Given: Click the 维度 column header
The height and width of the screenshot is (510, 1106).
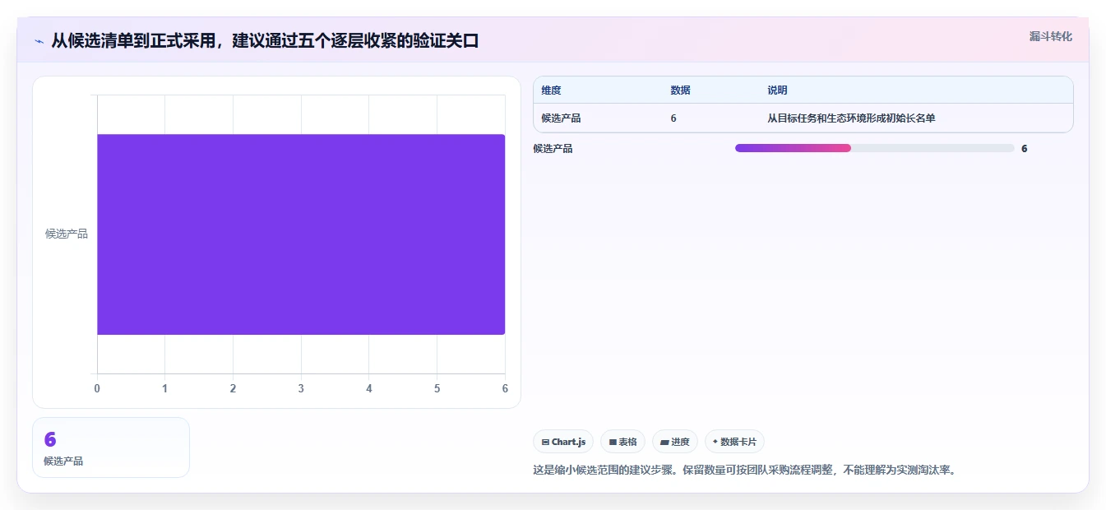Looking at the screenshot, I should point(551,90).
